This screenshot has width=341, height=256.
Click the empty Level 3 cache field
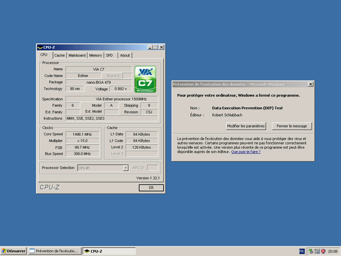point(142,154)
